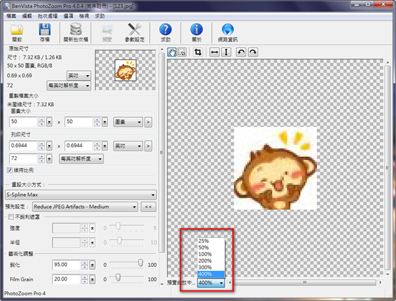
Task: Click the About (關於) info icon
Action: click(x=197, y=30)
